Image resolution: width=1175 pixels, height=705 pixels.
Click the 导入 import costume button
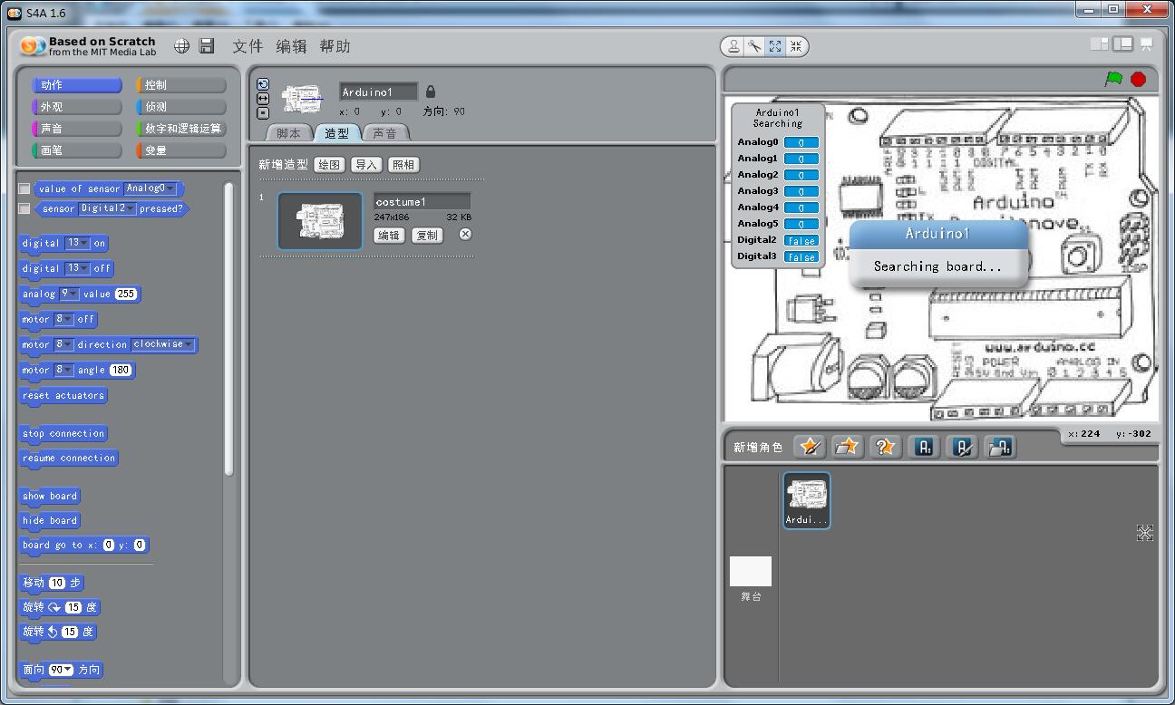[366, 165]
